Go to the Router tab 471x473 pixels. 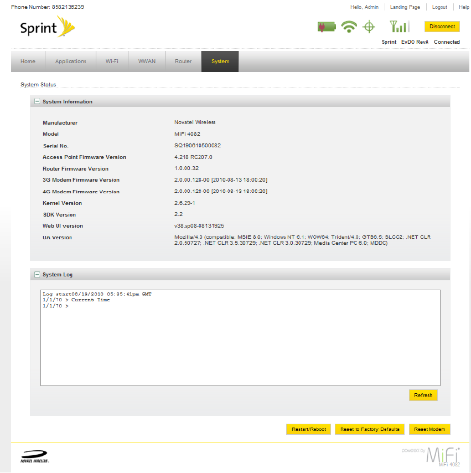click(183, 61)
